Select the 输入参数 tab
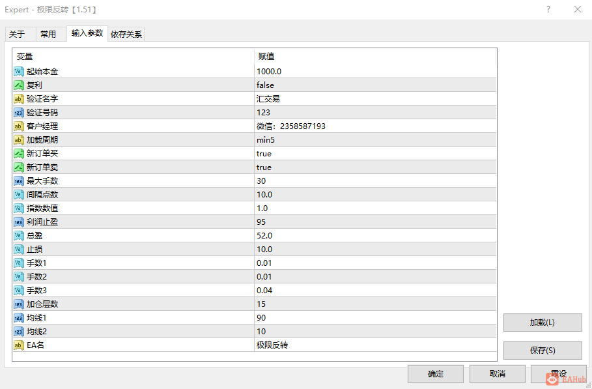 click(x=87, y=33)
